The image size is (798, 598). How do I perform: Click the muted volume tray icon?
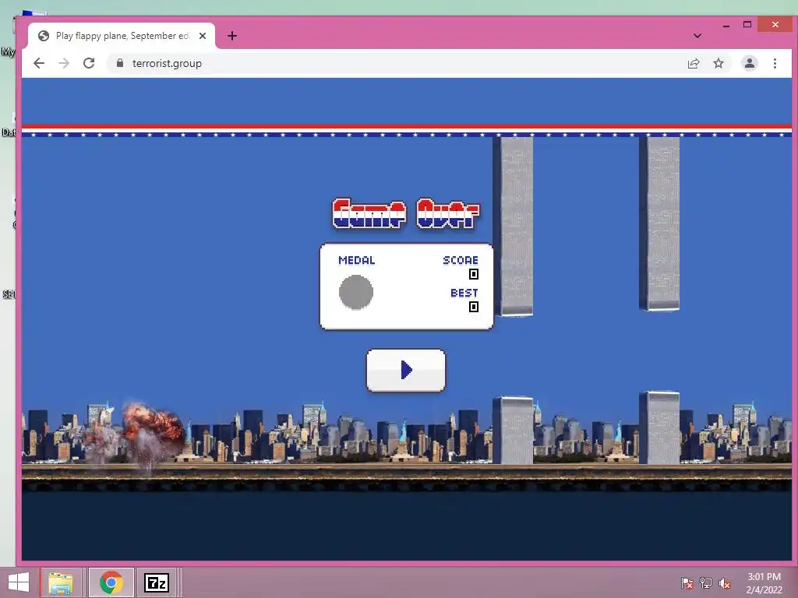pos(724,582)
